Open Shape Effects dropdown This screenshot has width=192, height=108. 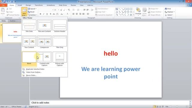pyautogui.click(x=155, y=15)
